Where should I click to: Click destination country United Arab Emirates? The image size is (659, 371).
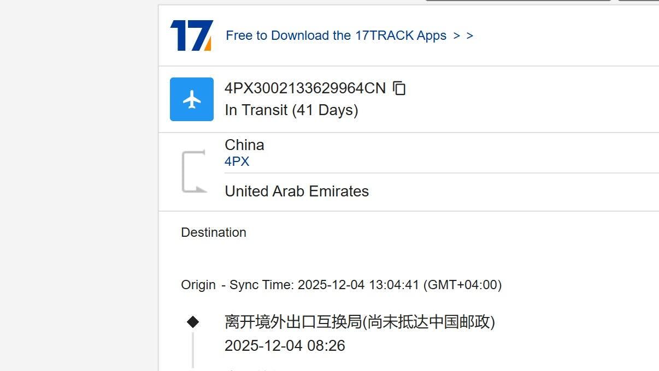tap(297, 192)
